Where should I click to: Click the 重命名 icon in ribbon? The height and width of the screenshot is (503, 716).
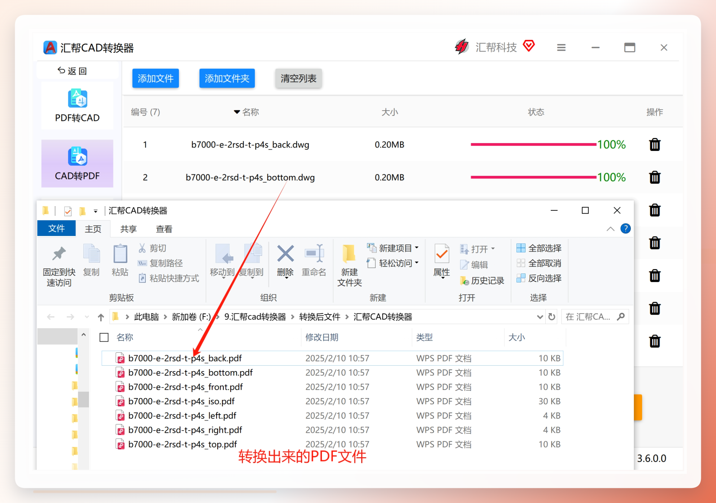pos(314,253)
